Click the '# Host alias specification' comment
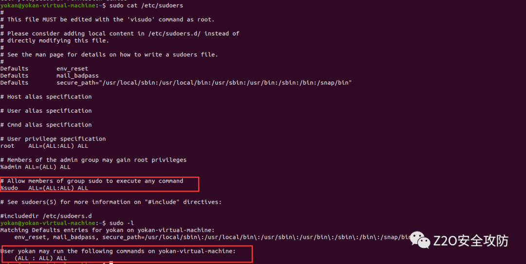526x264 pixels. click(x=46, y=97)
